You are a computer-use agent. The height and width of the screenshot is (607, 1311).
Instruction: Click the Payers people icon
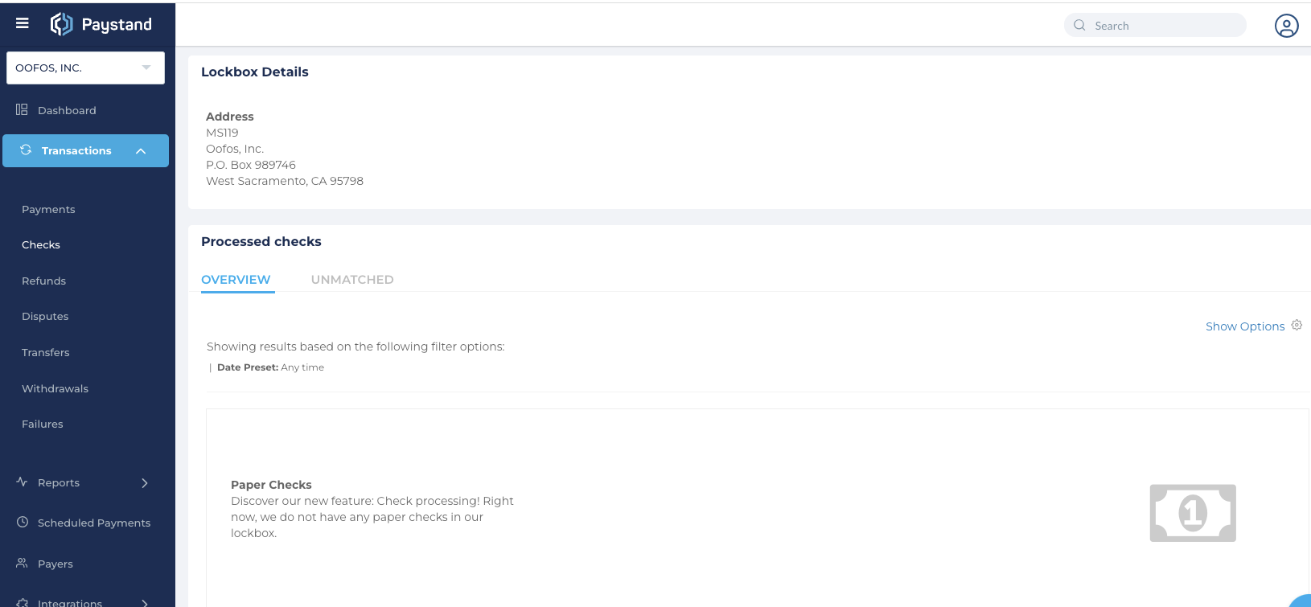coord(22,563)
